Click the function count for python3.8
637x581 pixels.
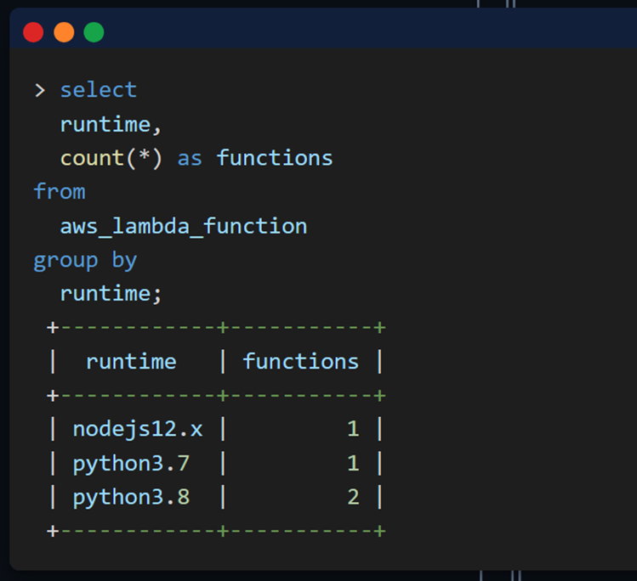(x=353, y=498)
